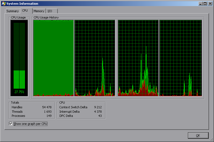
Task: Click the CPU Usage History group label
Action: [46, 17]
